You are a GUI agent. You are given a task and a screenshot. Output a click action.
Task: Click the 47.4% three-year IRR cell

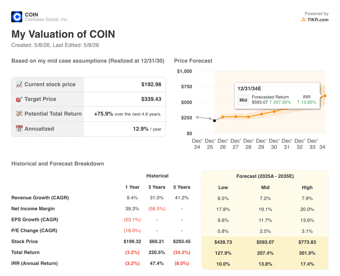[x=157, y=263]
